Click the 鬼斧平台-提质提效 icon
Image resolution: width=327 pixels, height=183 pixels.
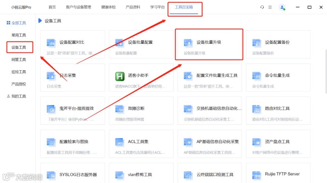pyautogui.click(x=51, y=109)
